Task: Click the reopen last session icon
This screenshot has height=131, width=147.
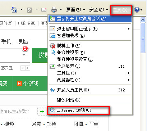Action: (x=52, y=19)
